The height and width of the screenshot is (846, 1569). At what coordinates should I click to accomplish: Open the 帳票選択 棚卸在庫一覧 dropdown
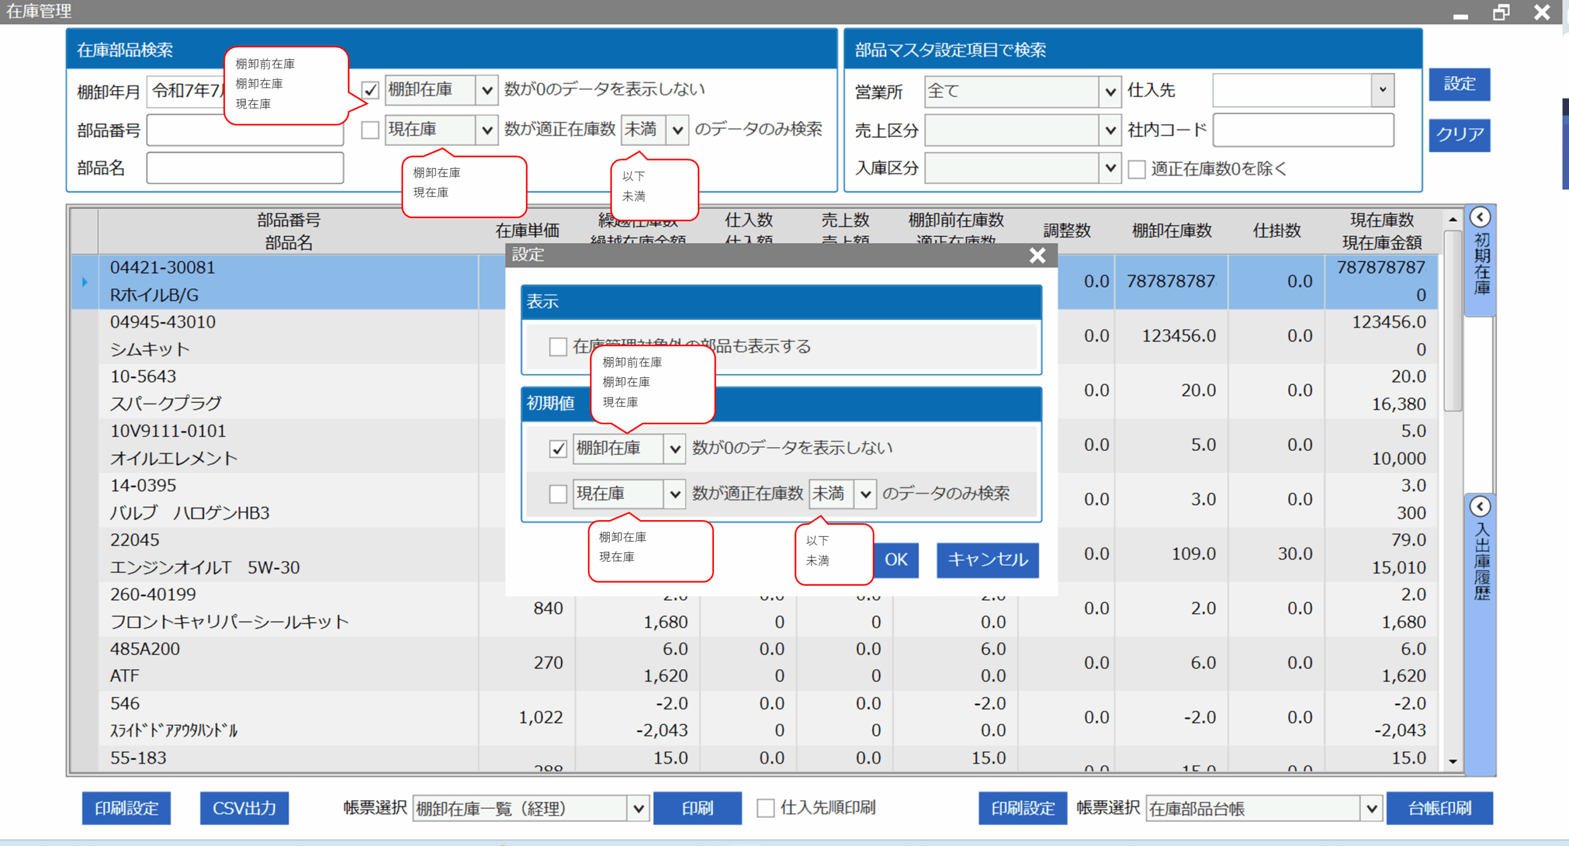tap(638, 809)
